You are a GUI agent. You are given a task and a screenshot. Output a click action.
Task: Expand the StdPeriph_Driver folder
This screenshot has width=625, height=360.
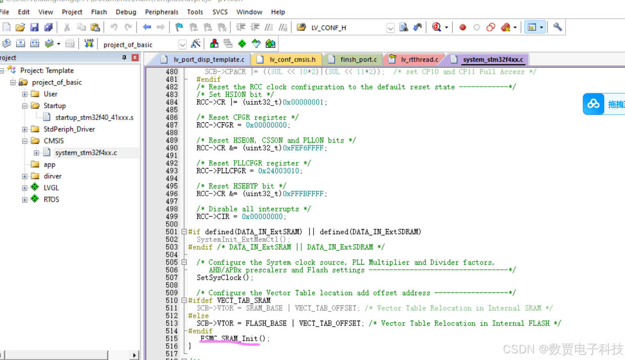click(25, 129)
